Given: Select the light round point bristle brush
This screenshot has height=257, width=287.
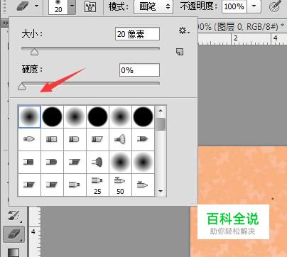Looking at the screenshot, I should click(29, 139).
